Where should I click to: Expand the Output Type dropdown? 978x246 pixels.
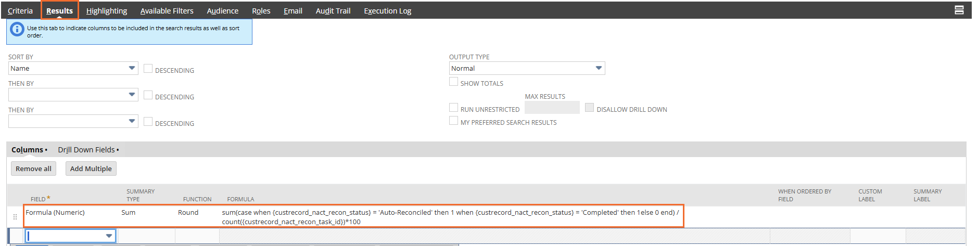(x=527, y=68)
